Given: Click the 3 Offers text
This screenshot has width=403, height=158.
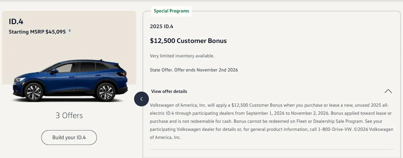Looking at the screenshot, I should 69,115.
